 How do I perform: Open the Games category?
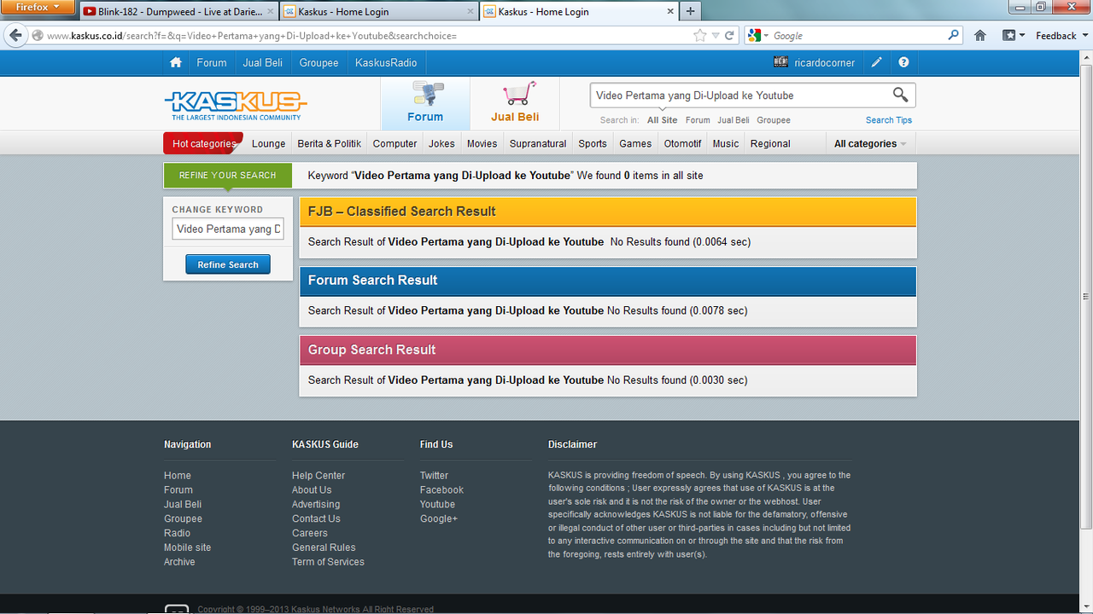[x=635, y=143]
